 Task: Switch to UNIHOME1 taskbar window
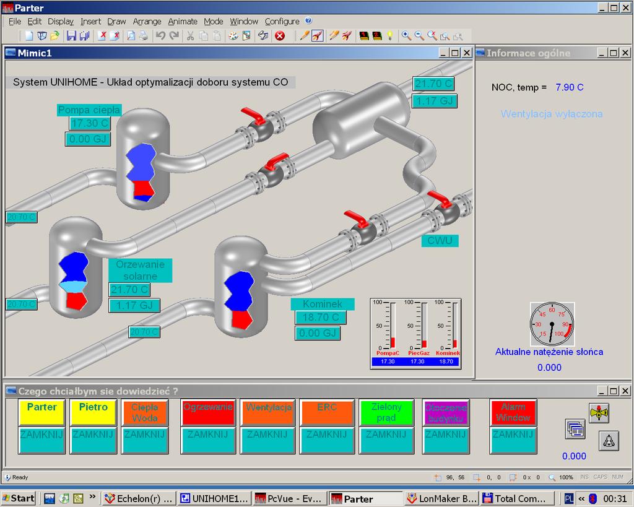click(x=215, y=498)
